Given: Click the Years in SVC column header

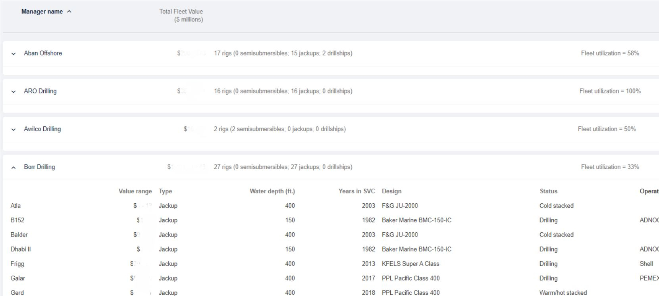Looking at the screenshot, I should click(x=356, y=191).
